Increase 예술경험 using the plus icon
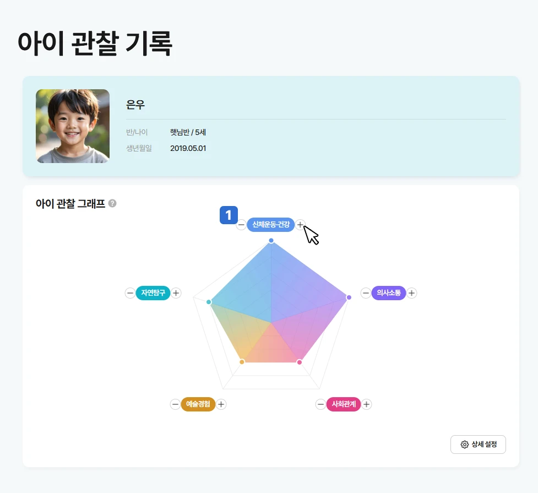This screenshot has height=493, width=538. pyautogui.click(x=221, y=404)
